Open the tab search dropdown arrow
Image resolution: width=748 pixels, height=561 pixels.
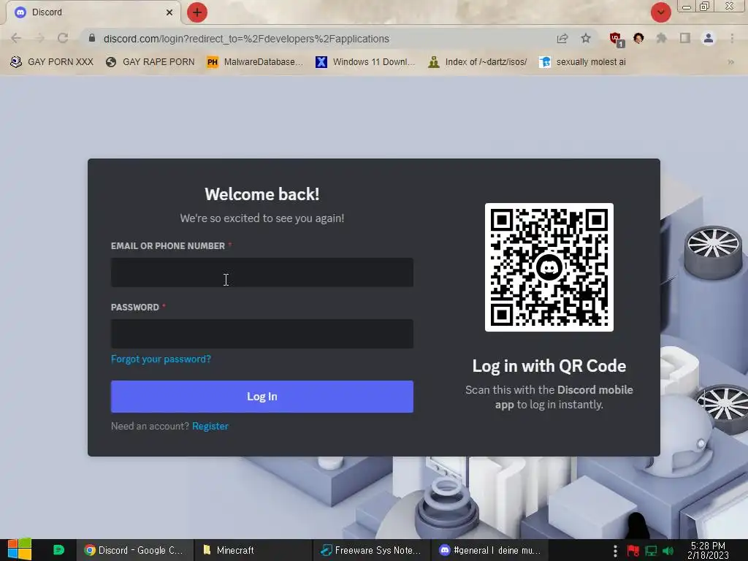(x=660, y=12)
